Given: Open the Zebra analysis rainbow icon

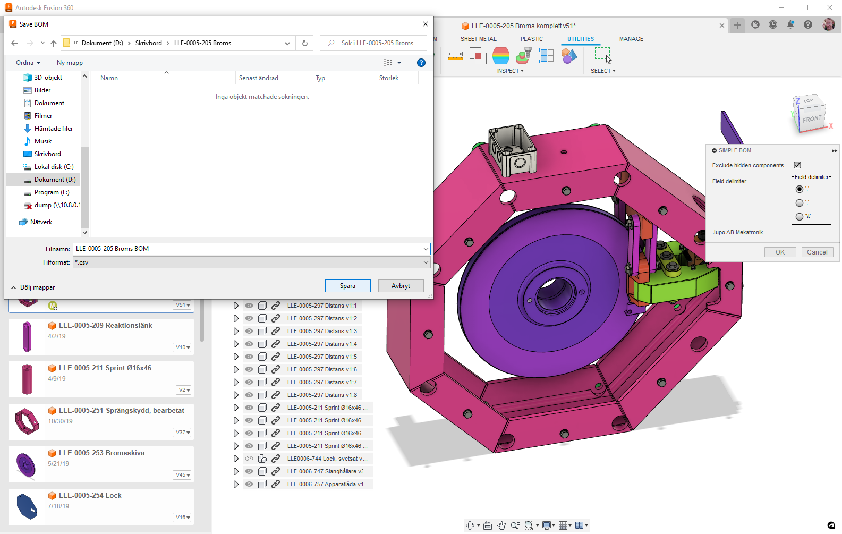Looking at the screenshot, I should [x=500, y=56].
